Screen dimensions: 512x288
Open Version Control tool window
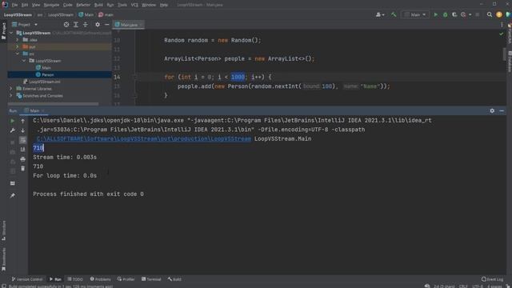click(x=27, y=279)
